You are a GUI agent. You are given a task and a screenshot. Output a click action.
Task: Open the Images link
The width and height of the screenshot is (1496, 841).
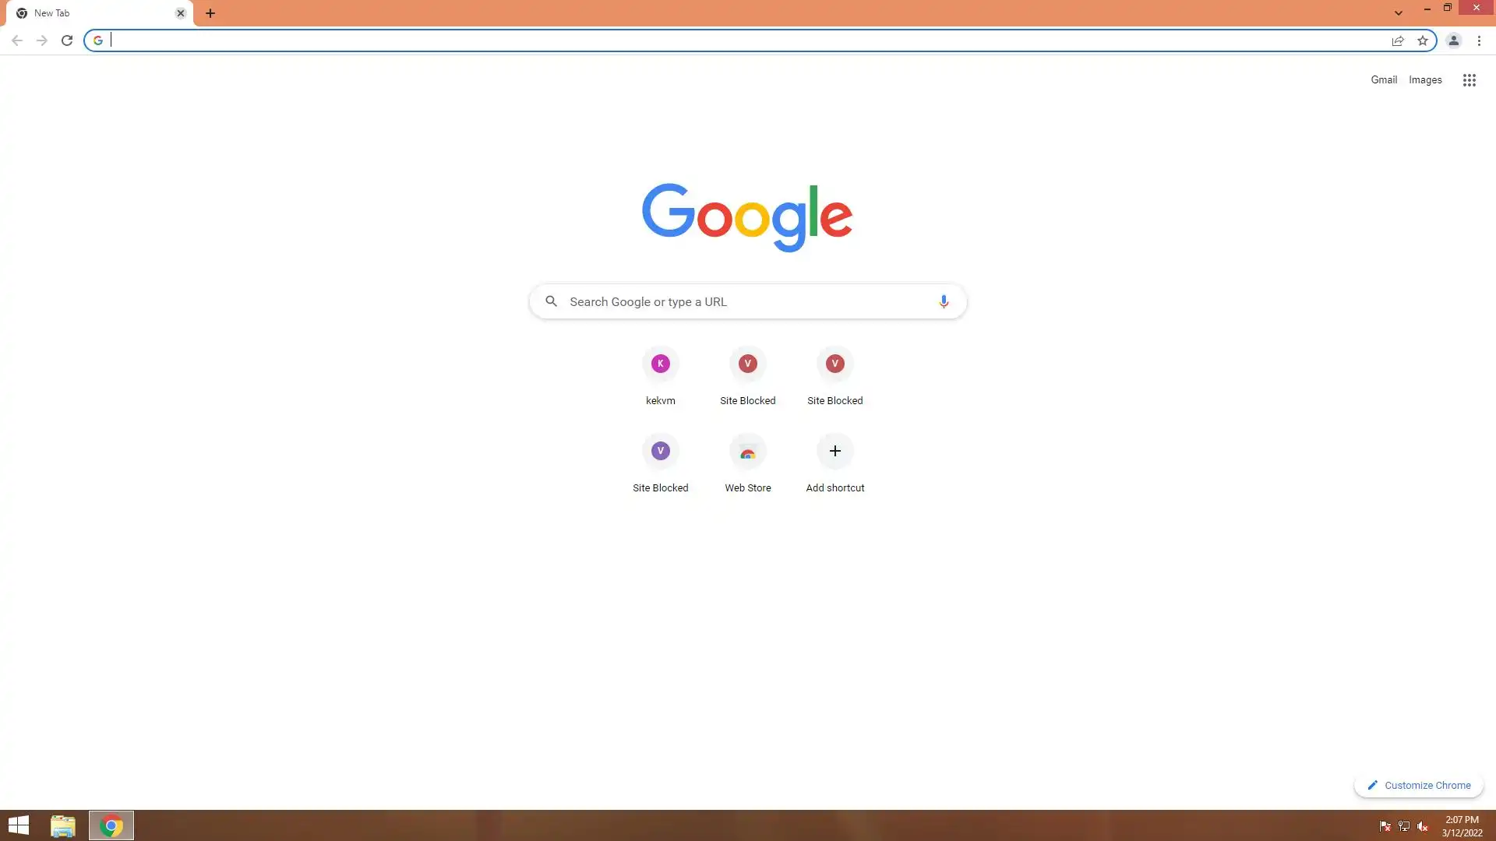(1425, 80)
